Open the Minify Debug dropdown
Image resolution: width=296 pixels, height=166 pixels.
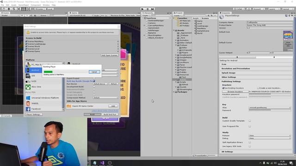pyautogui.click(x=270, y=138)
